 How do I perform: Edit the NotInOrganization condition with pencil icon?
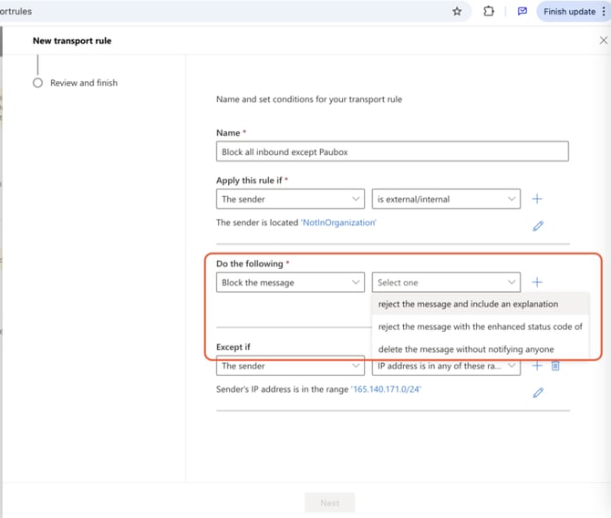(x=538, y=226)
